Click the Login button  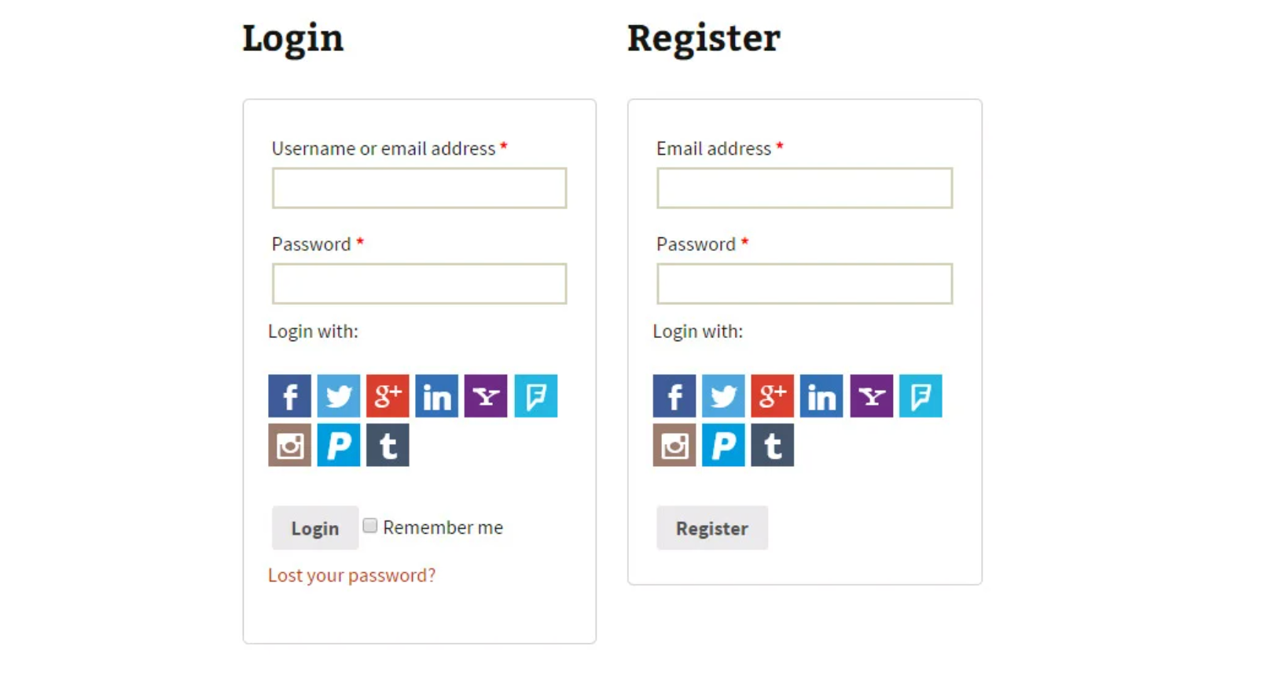(314, 527)
